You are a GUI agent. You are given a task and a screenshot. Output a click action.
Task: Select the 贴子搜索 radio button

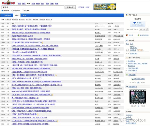pyautogui.click(x=23, y=11)
